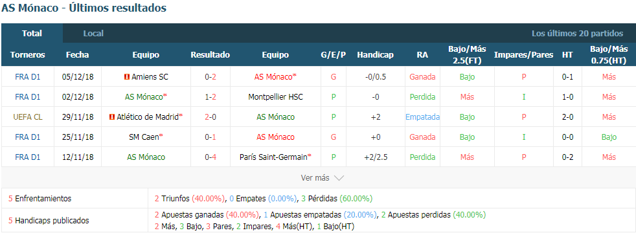Screen dimensions: 636x235
Task: Click Empatada cell in RA column
Action: [x=422, y=117]
